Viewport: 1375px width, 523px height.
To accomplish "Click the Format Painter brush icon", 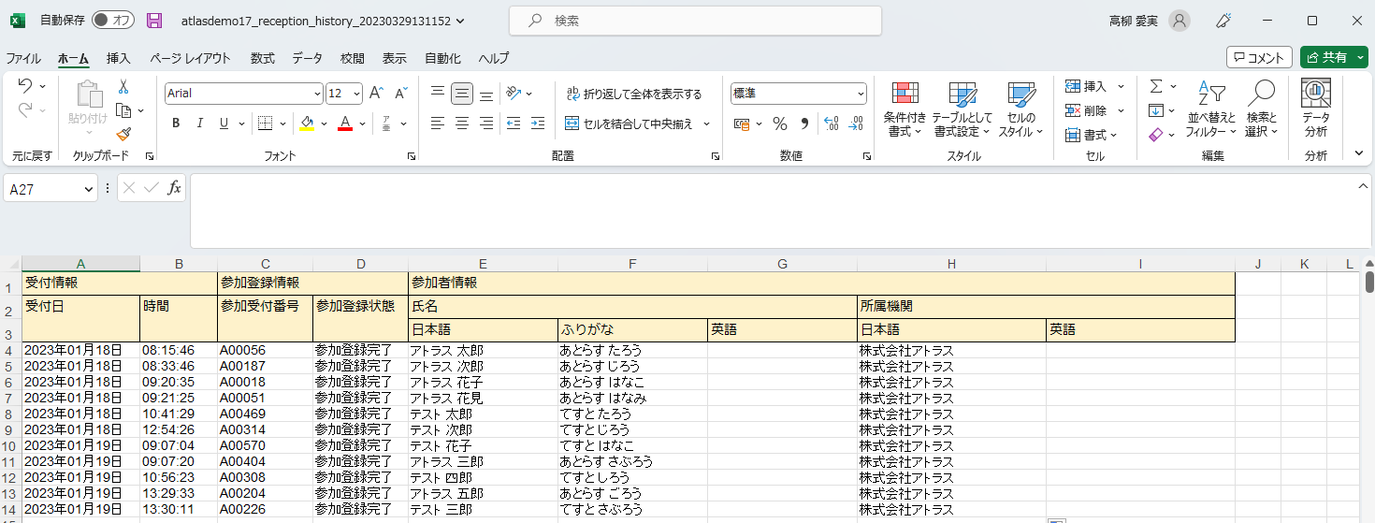I will [x=123, y=134].
